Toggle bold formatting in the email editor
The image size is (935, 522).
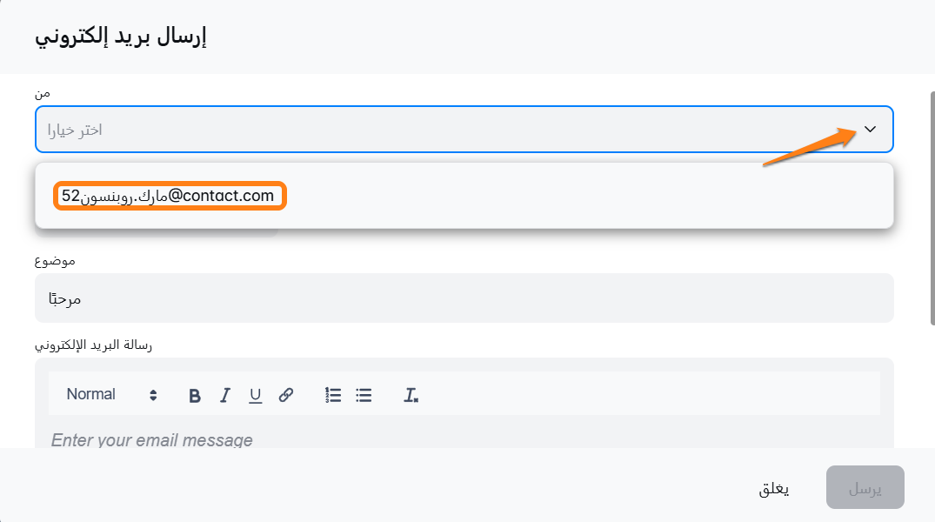tap(195, 395)
